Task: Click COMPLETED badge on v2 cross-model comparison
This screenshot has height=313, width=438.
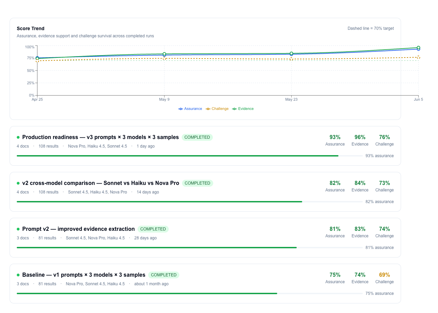Action: coord(197,183)
